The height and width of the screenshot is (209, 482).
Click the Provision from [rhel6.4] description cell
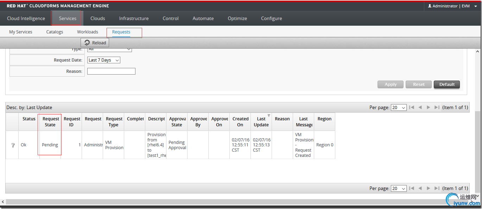[x=156, y=145]
